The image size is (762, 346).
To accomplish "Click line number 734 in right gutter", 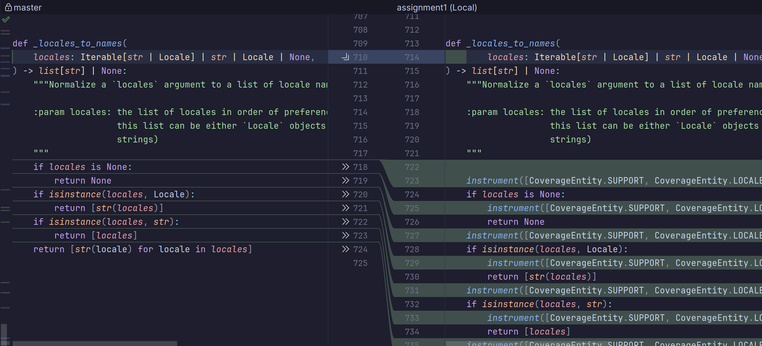I will (412, 332).
